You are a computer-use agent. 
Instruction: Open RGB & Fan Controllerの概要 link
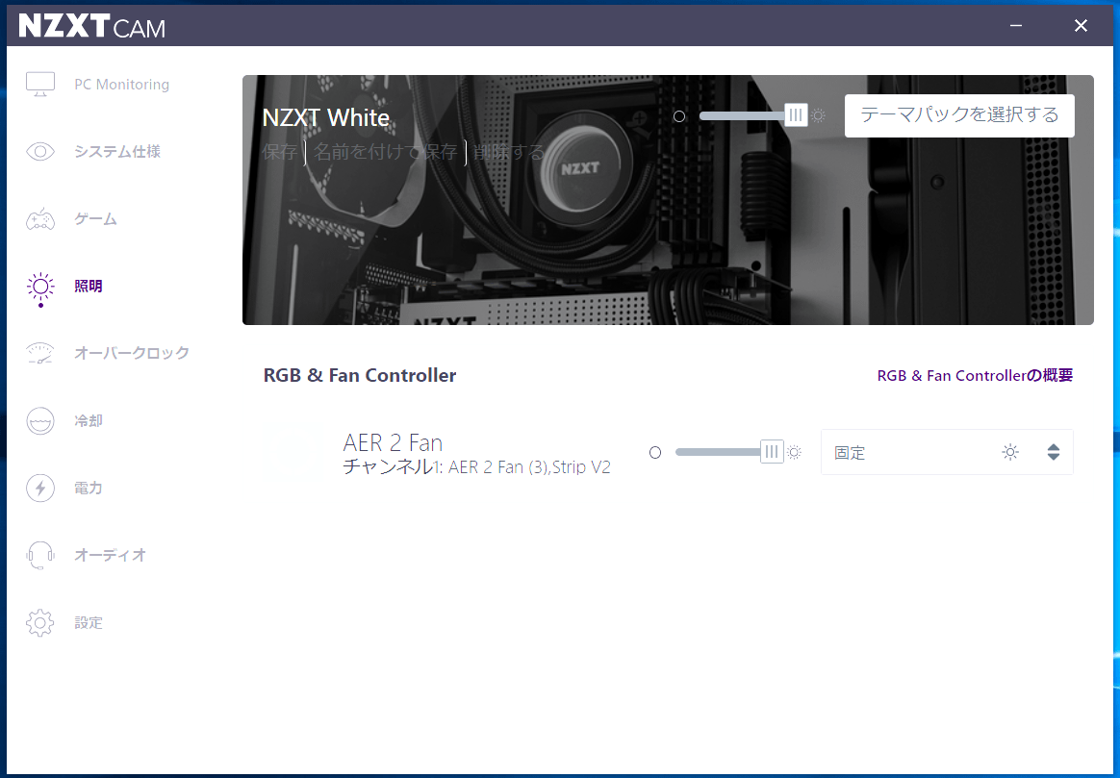click(x=975, y=375)
